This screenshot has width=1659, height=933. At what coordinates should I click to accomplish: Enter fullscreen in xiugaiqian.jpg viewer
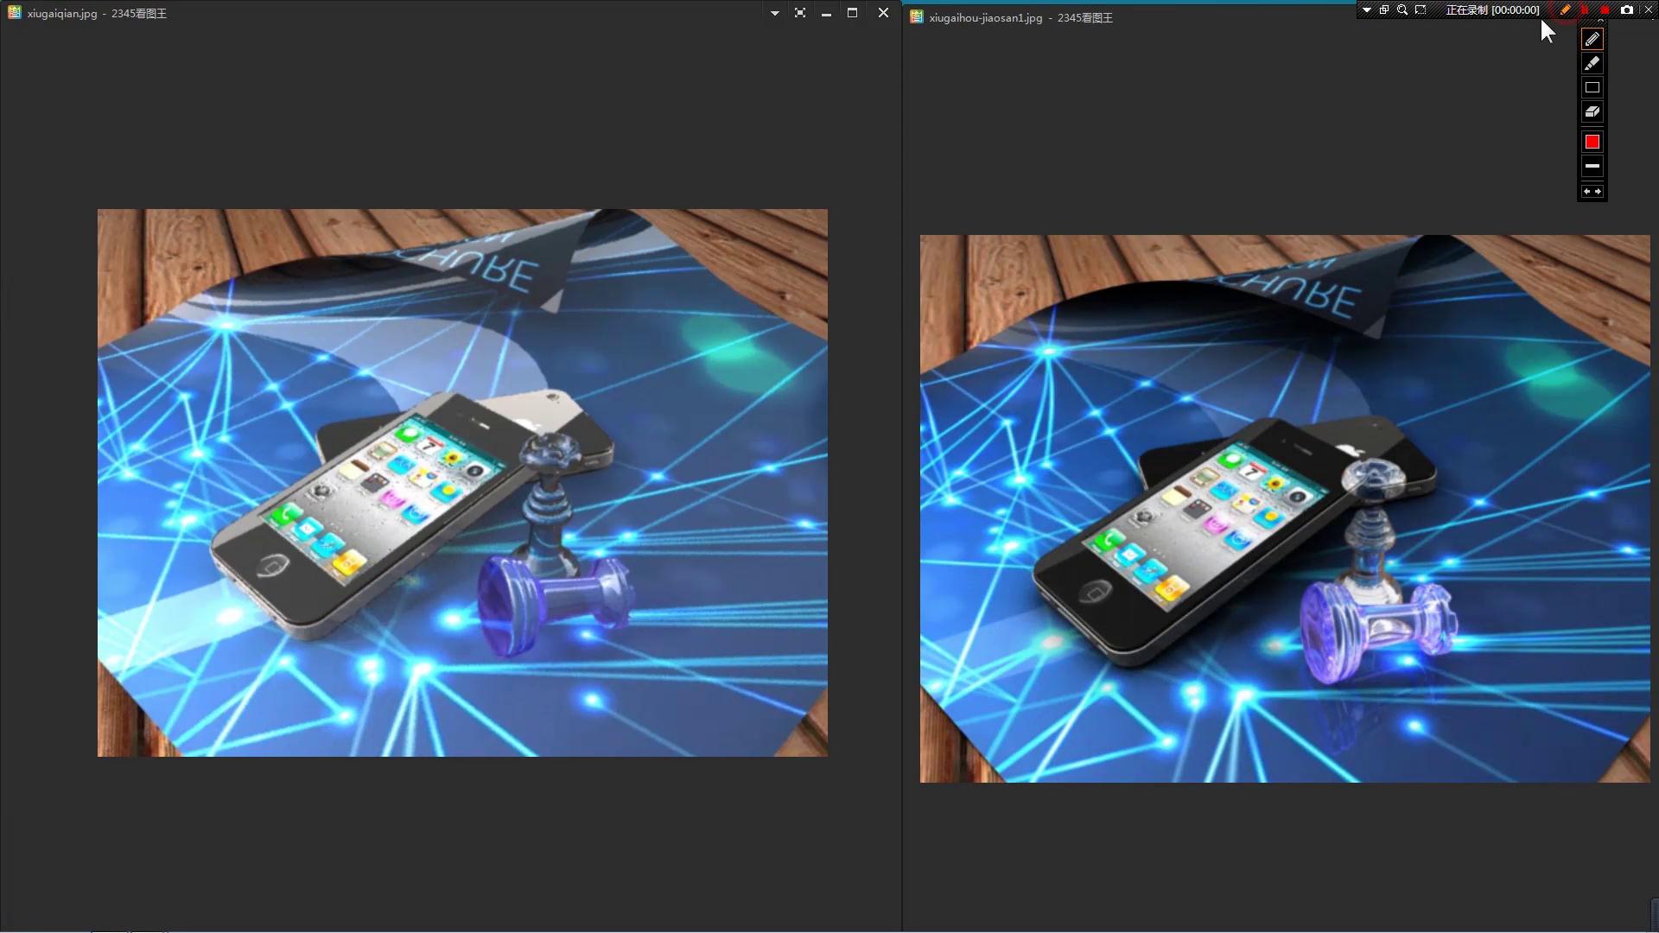(x=800, y=13)
